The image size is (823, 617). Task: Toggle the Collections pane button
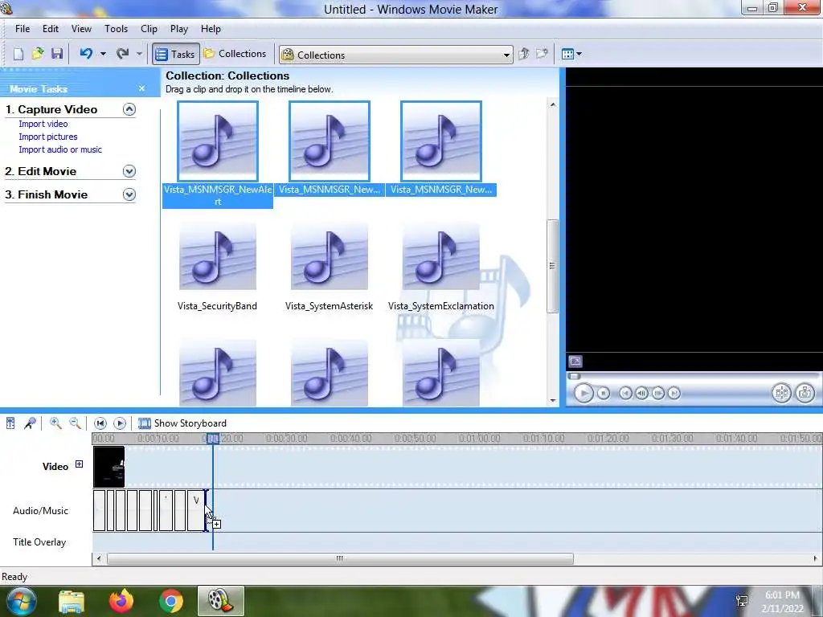click(x=235, y=54)
